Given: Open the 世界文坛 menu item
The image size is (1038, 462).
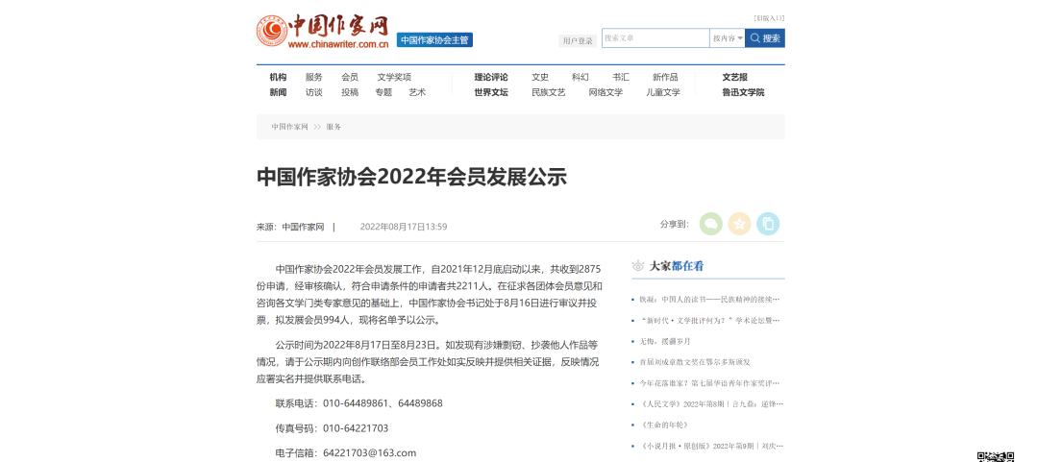Looking at the screenshot, I should [491, 92].
